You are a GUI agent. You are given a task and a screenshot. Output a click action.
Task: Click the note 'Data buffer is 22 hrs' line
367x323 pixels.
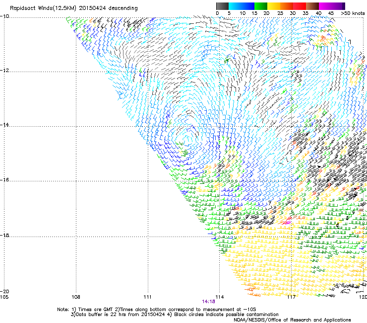175,315
